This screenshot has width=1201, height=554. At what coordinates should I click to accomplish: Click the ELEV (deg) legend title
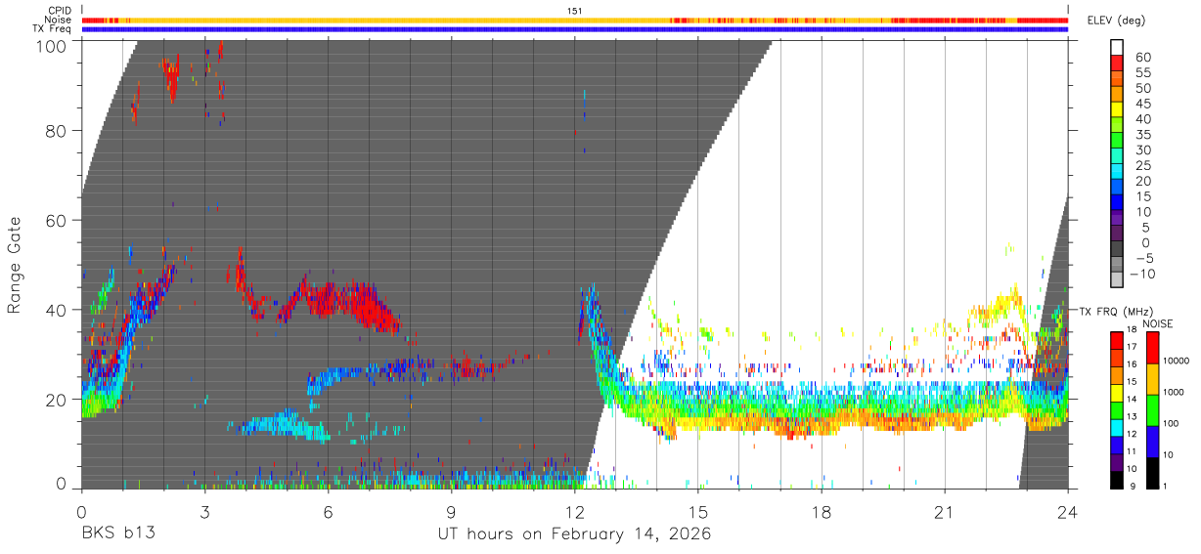point(1116,21)
